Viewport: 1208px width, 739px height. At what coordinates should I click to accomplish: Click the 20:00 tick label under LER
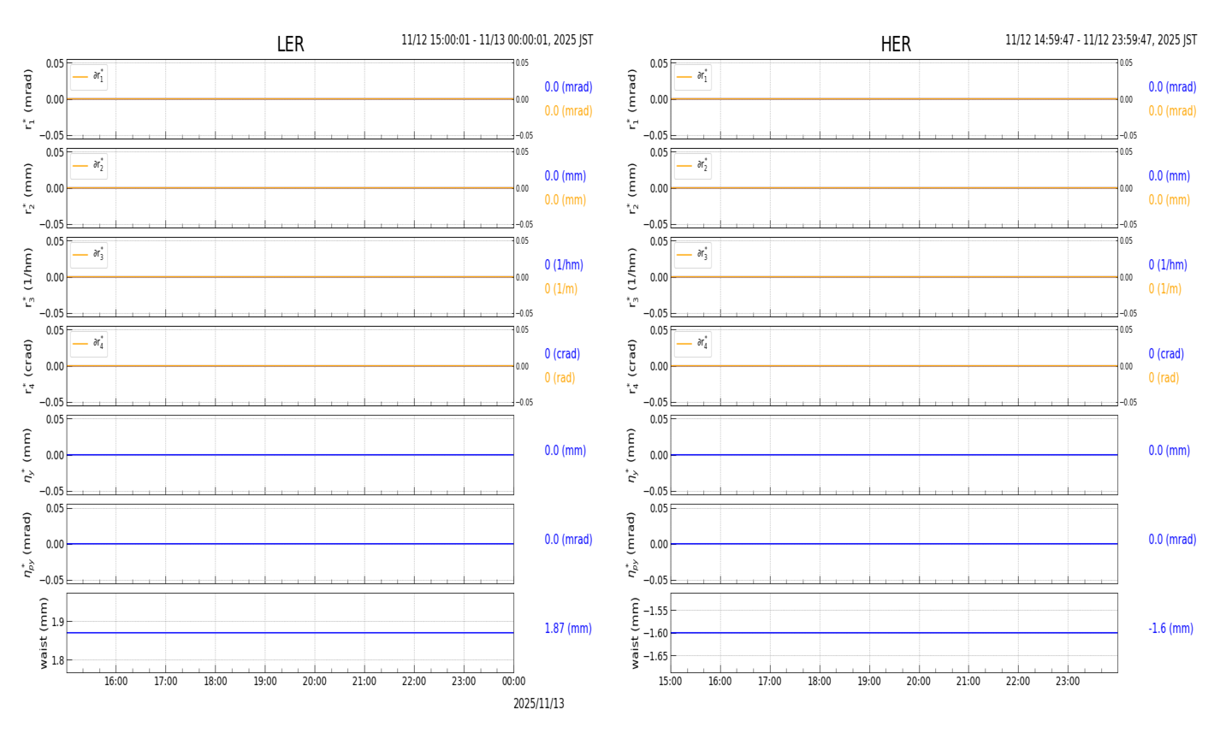[x=315, y=682]
